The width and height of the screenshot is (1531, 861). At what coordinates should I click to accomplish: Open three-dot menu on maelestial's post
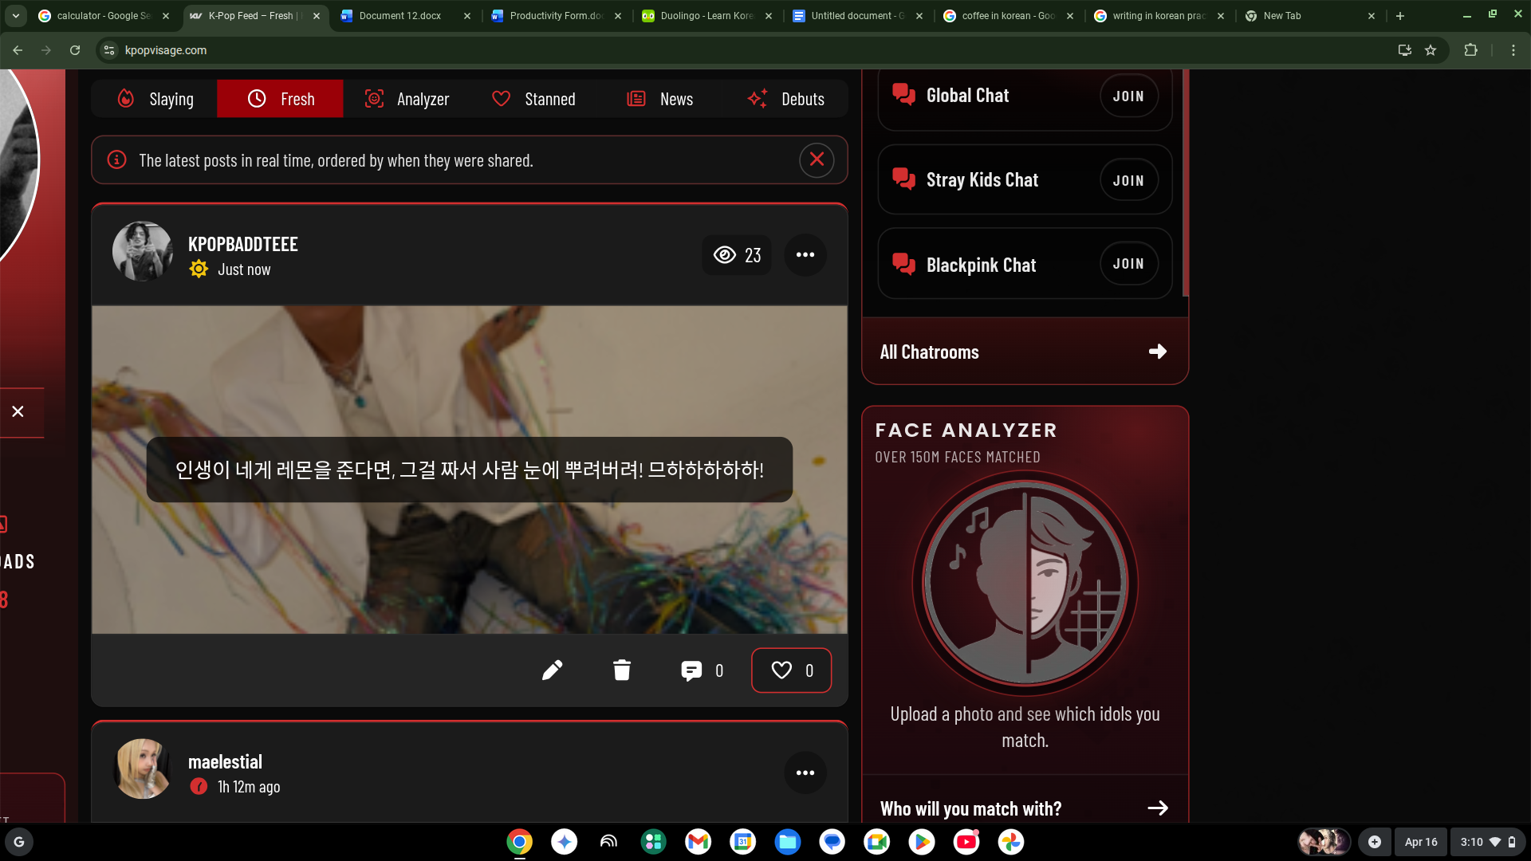tap(805, 773)
